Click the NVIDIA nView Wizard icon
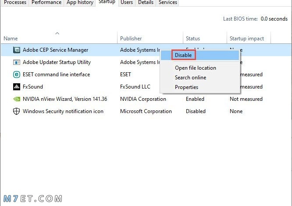Image resolution: width=292 pixels, height=206 pixels. [17, 99]
